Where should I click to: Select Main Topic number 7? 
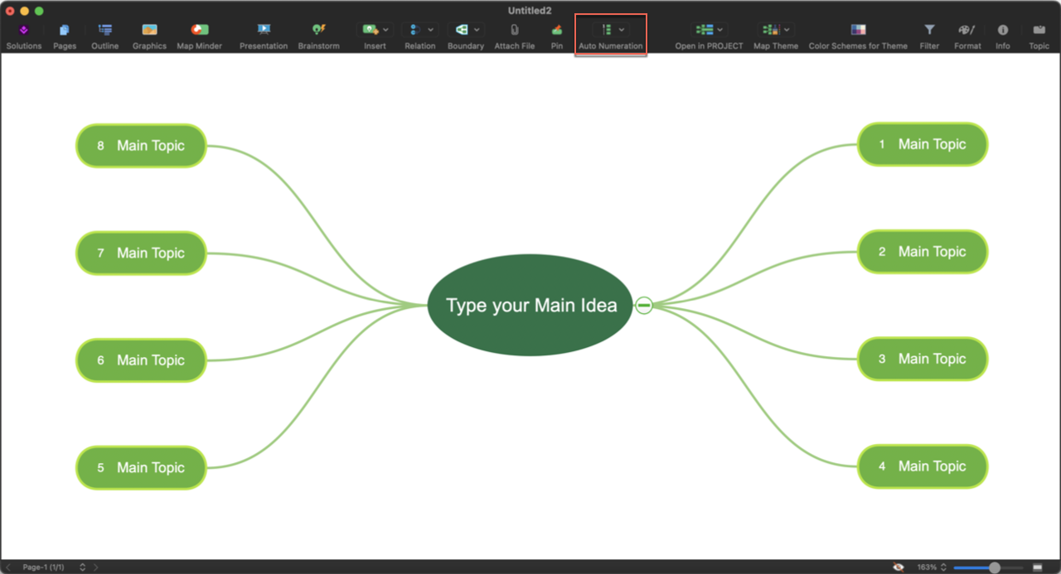[141, 253]
